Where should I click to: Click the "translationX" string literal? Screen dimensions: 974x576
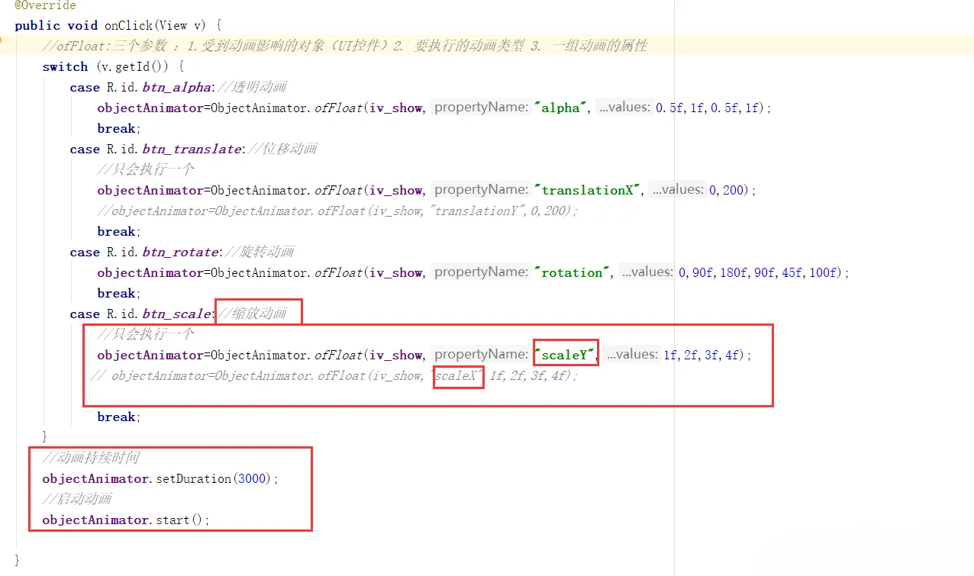click(588, 191)
